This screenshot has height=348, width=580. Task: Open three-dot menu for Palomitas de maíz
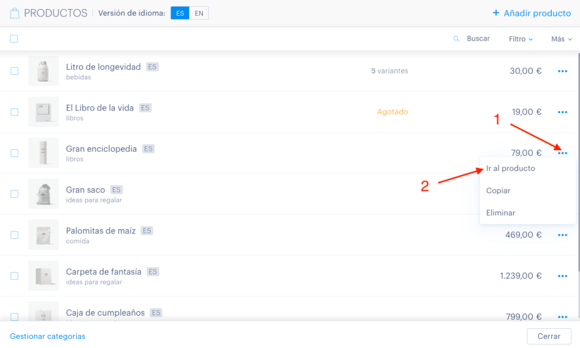[x=562, y=235]
